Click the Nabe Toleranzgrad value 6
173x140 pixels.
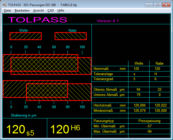[x=156, y=79]
